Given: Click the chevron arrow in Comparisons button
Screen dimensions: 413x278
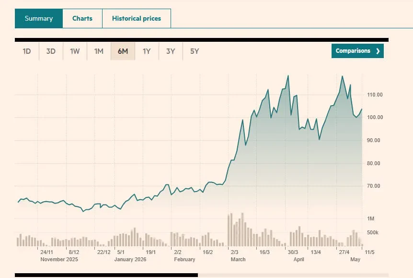Looking at the screenshot, I should click(x=378, y=51).
